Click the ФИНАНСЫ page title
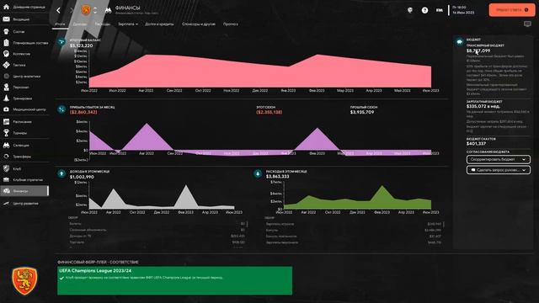The image size is (539, 303). (127, 8)
